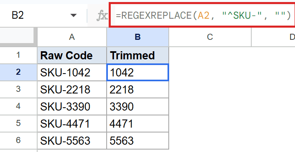Click the 'Raw Code' header cell

click(x=72, y=55)
